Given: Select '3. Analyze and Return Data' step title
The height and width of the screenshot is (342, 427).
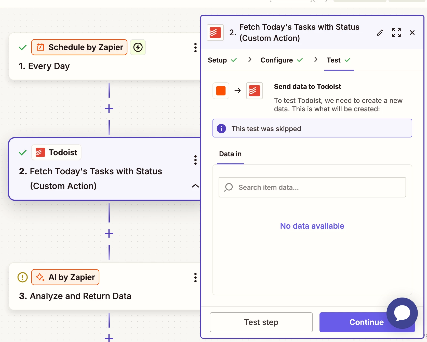Looking at the screenshot, I should (x=75, y=296).
